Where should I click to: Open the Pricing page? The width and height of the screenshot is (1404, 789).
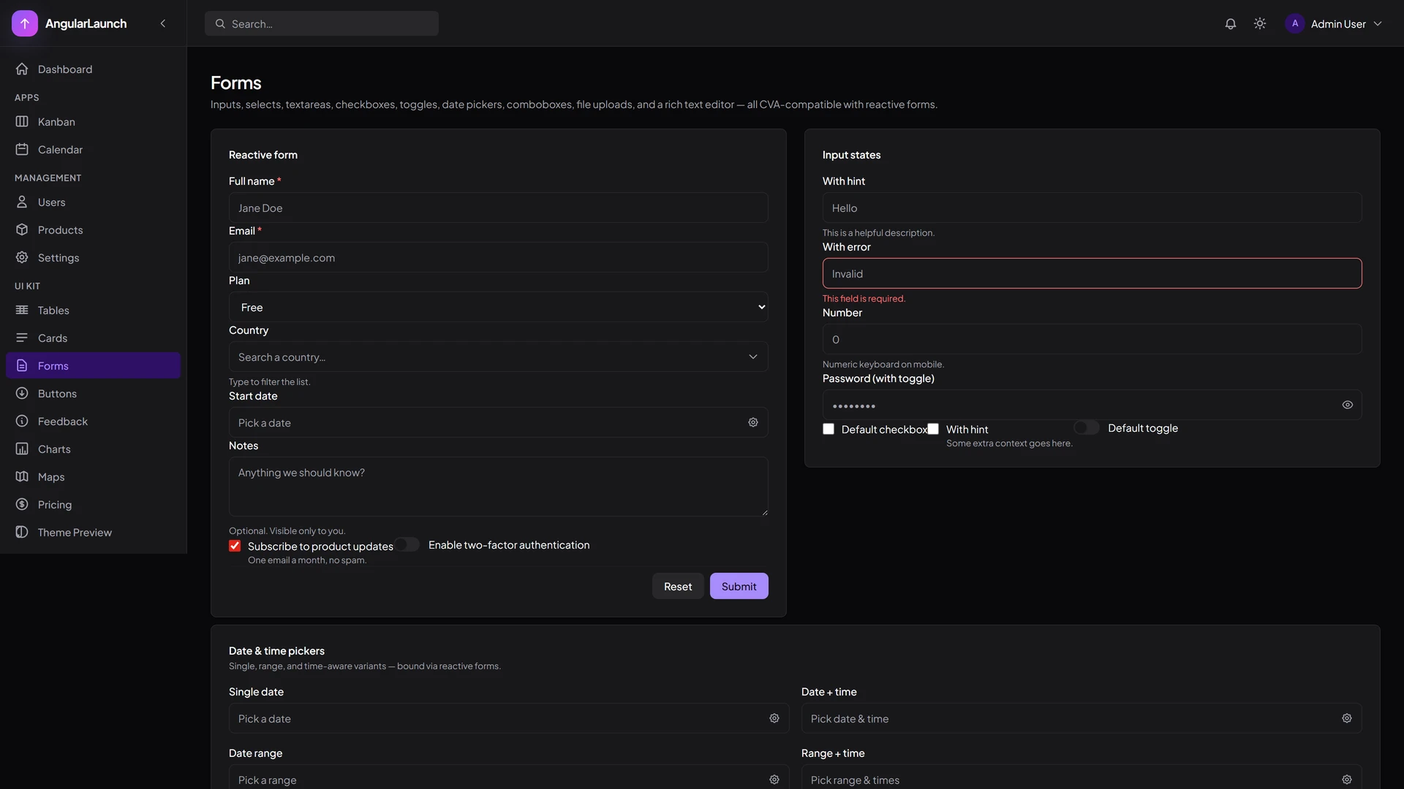(93, 504)
